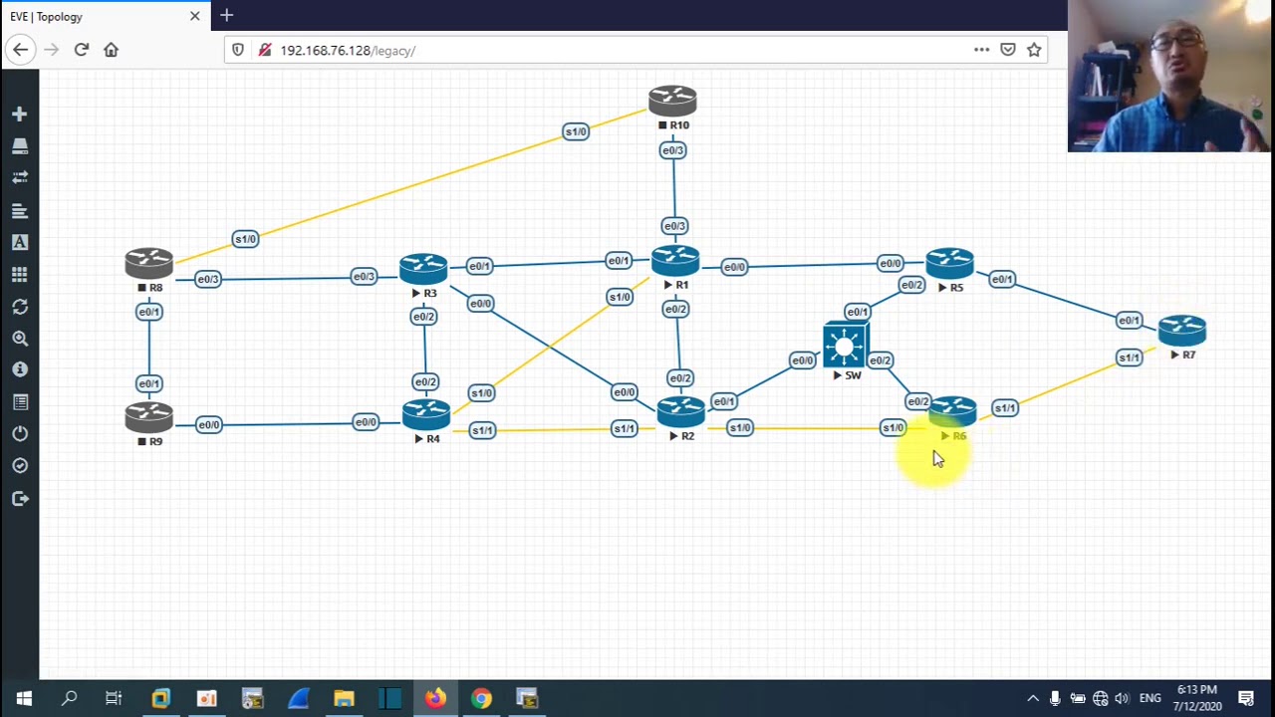Viewport: 1275px width, 717px height.
Task: Open the network globe icon in tray
Action: pos(1100,699)
